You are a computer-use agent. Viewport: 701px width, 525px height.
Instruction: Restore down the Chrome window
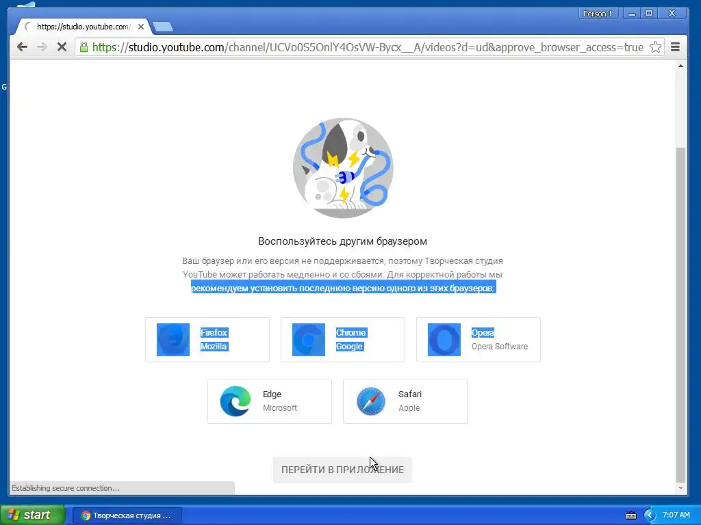649,14
